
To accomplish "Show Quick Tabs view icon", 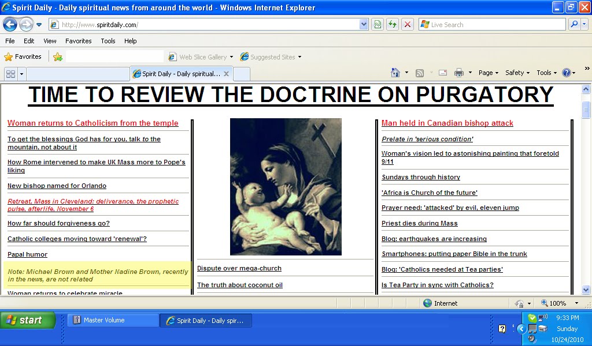I will [x=10, y=74].
